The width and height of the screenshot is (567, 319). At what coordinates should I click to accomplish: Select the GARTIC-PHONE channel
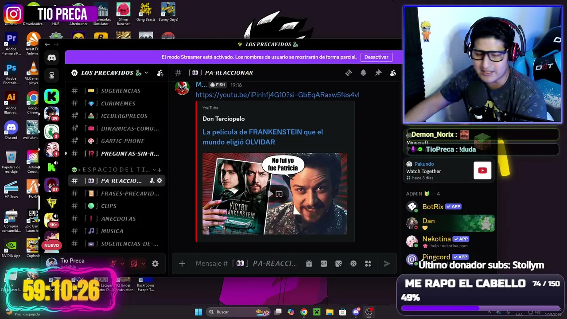coord(117,141)
